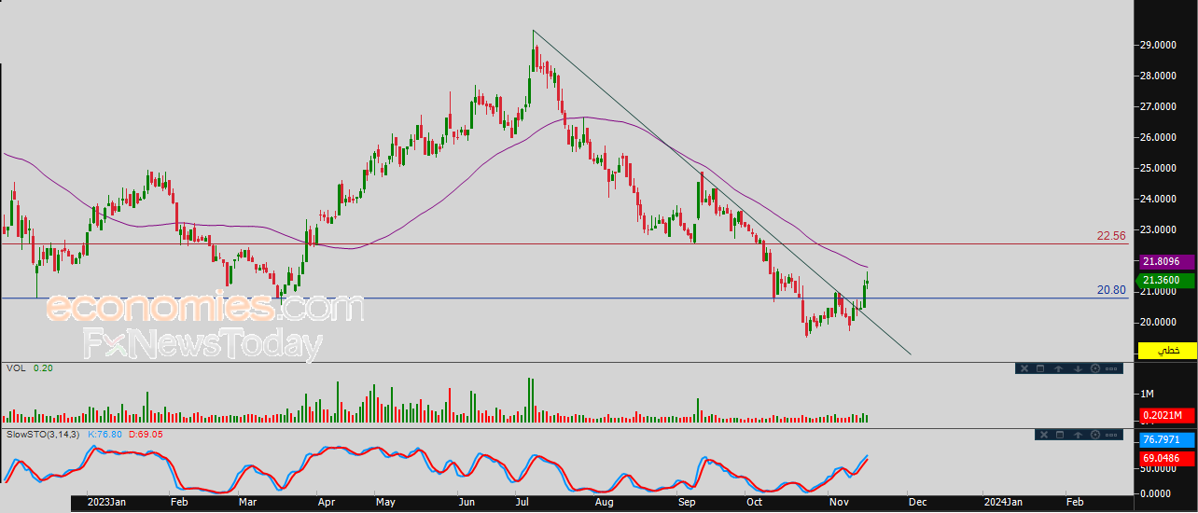Maximize the VOL indicator panel
Viewport: 1198px width, 513px height.
pyautogui.click(x=1040, y=368)
